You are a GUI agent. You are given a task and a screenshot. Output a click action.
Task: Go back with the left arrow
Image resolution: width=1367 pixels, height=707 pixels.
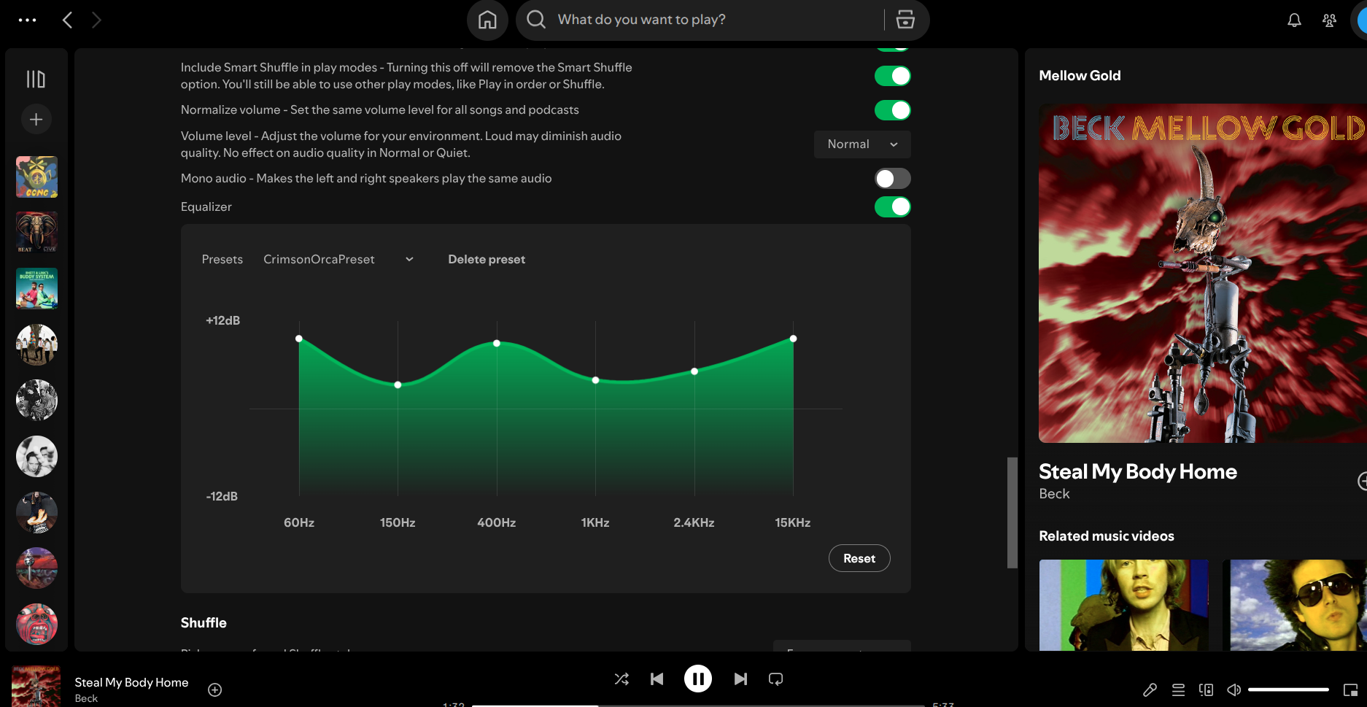pos(67,20)
